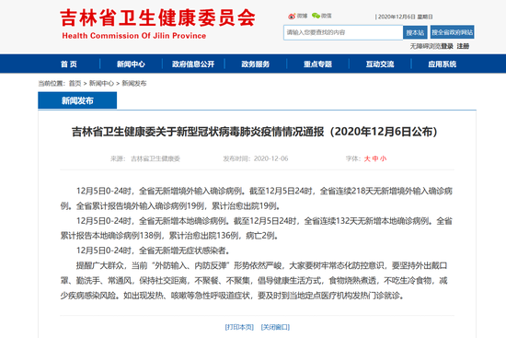Click the 打印本页 print link

(239, 327)
